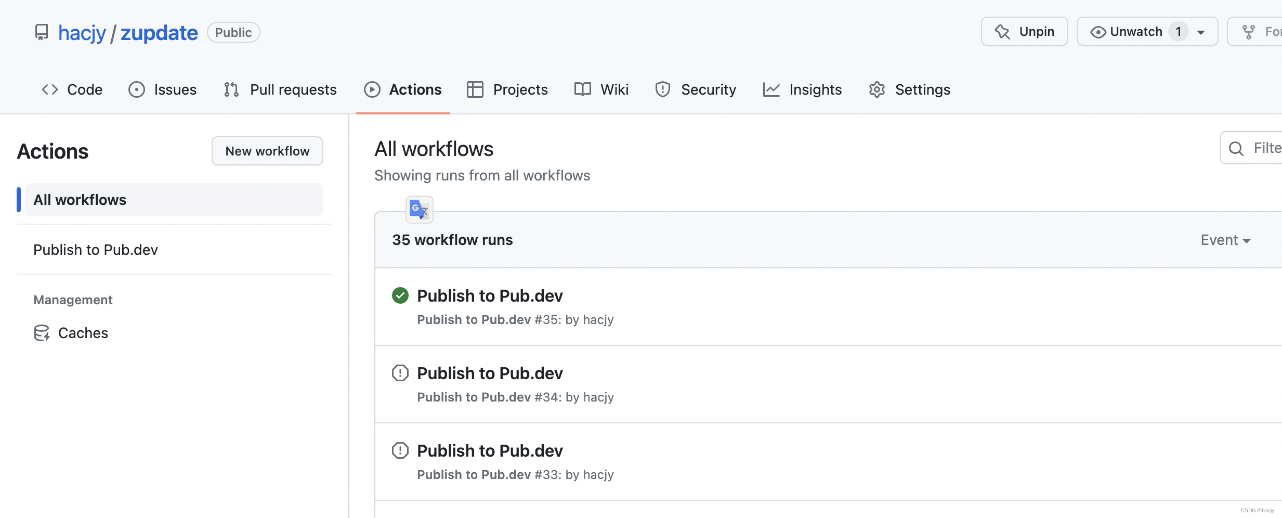Screen dimensions: 1282x518
Task: Click the "Publish to Pub.dev #33: by hacjy" subtitle
Action: point(515,474)
